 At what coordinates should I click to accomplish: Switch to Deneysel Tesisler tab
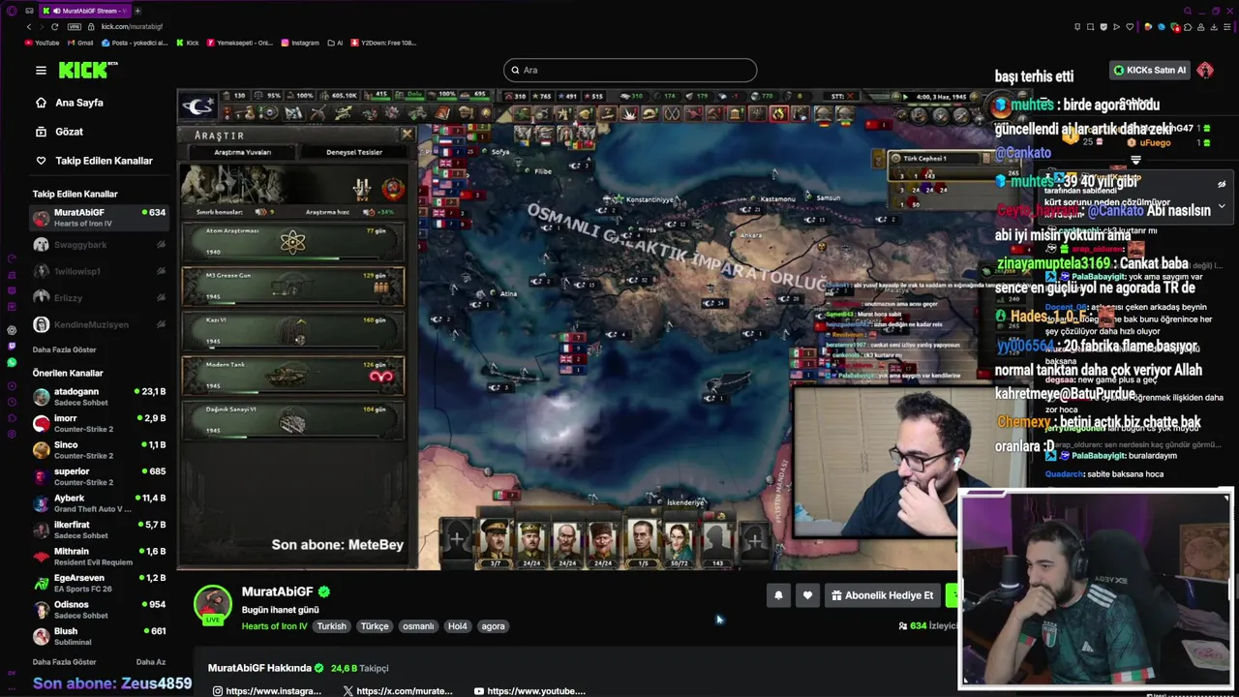(x=354, y=152)
